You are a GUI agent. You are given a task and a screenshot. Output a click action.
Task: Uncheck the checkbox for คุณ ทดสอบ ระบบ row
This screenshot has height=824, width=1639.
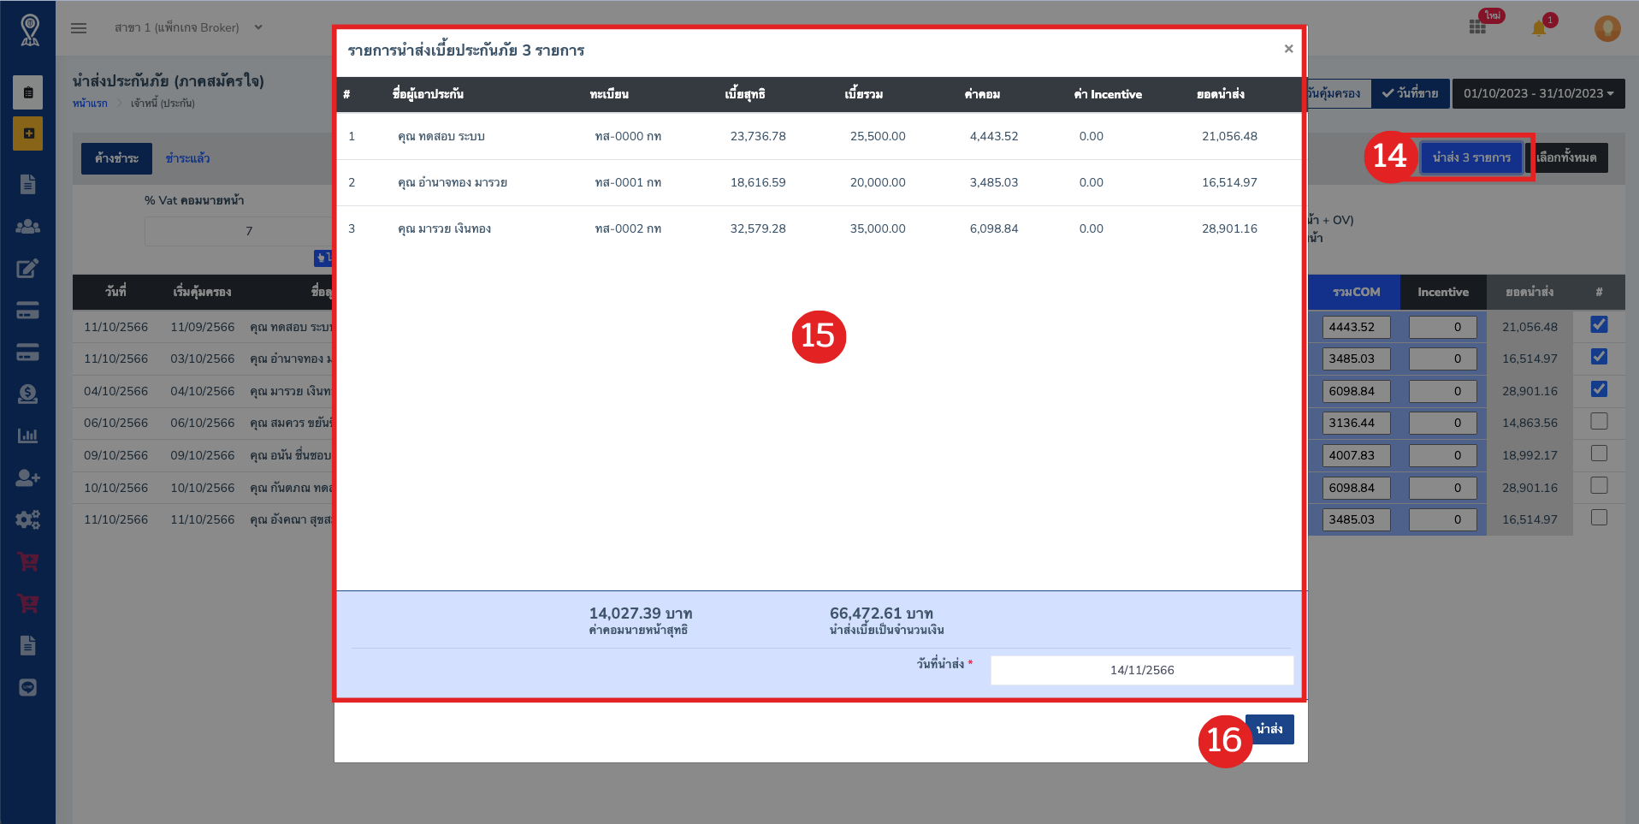pyautogui.click(x=1599, y=324)
